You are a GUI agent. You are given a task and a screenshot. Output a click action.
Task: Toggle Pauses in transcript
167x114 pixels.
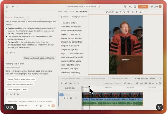pos(65,17)
